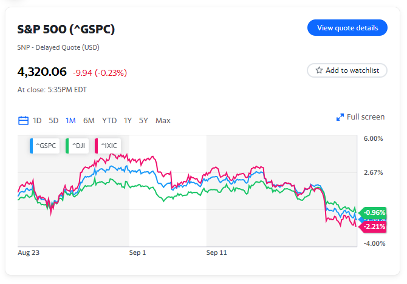407x284 pixels.
Task: Click the change -9.94 (-0.23%)
Action: click(100, 73)
